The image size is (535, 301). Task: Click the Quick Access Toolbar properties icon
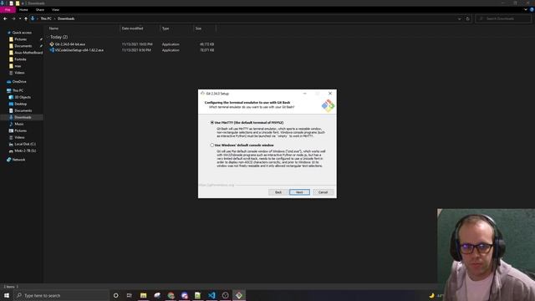(x=11, y=3)
